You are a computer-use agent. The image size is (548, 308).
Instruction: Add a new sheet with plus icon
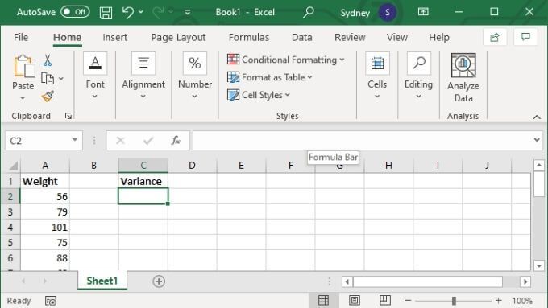point(159,281)
